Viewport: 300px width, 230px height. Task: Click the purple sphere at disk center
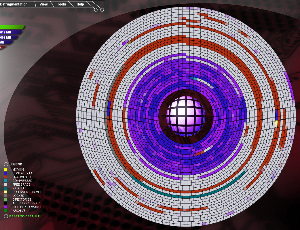(x=186, y=116)
